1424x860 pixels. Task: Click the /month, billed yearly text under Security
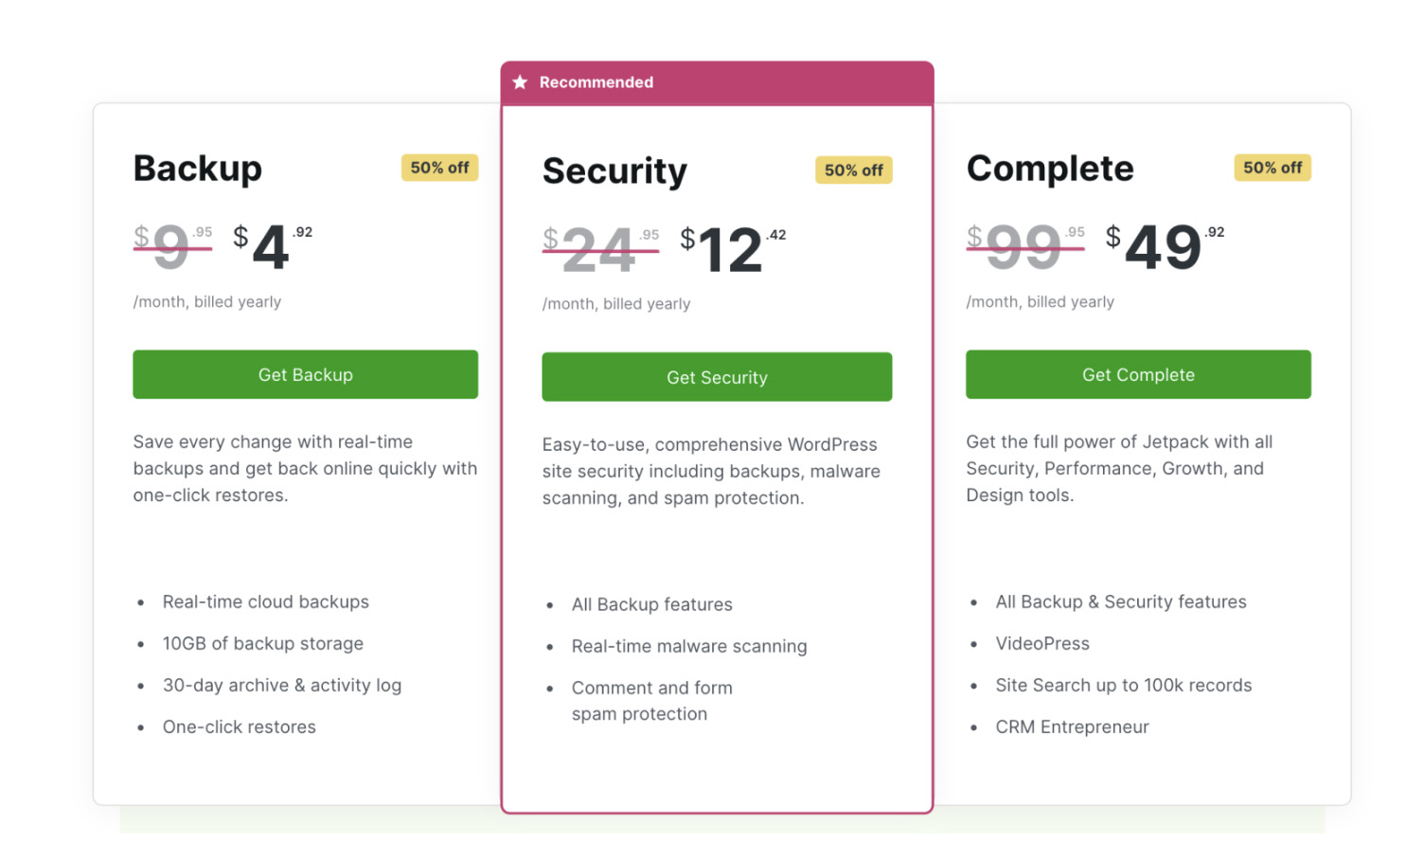point(616,303)
